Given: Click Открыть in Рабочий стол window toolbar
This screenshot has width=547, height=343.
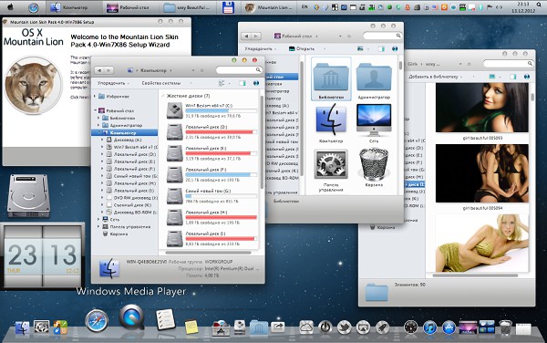Looking at the screenshot, I should (x=302, y=49).
